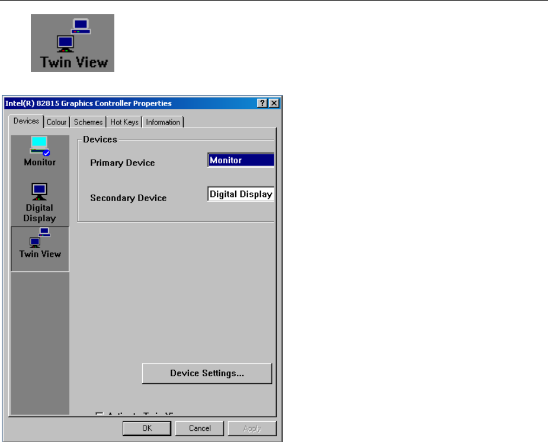
Task: Confirm with the OK button
Action: tap(147, 428)
